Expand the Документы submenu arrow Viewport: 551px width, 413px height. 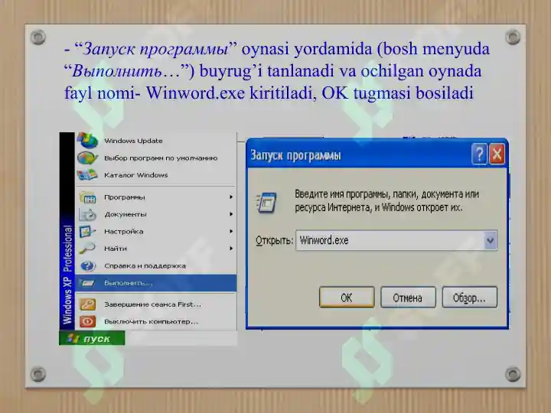[231, 214]
